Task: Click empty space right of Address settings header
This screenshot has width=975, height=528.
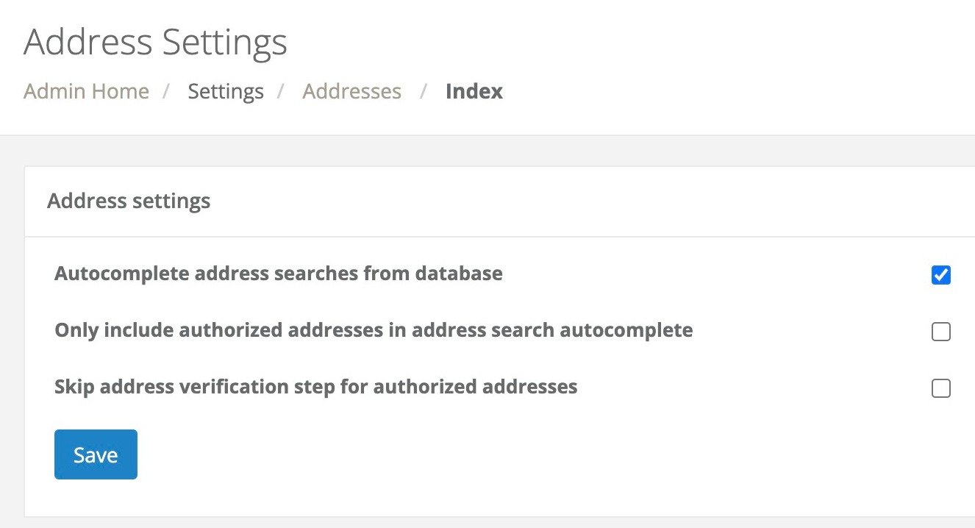Action: 588,201
